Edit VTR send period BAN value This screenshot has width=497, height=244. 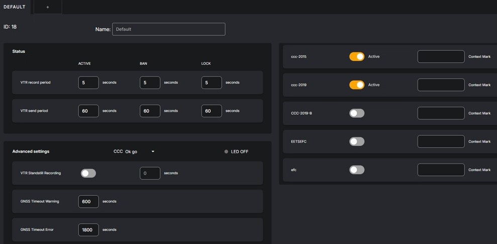point(150,111)
